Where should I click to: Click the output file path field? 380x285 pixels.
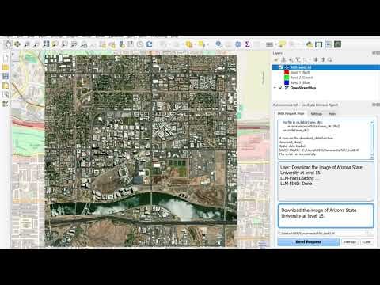click(x=322, y=233)
